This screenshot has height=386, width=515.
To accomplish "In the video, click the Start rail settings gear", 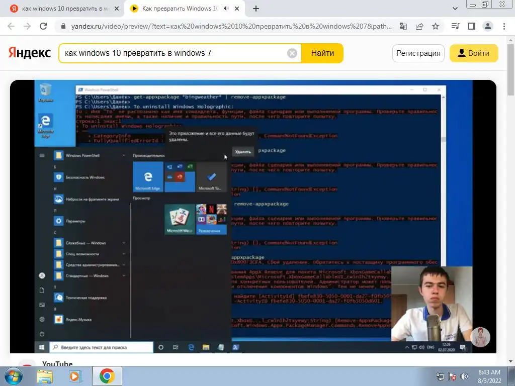I will pos(42,319).
